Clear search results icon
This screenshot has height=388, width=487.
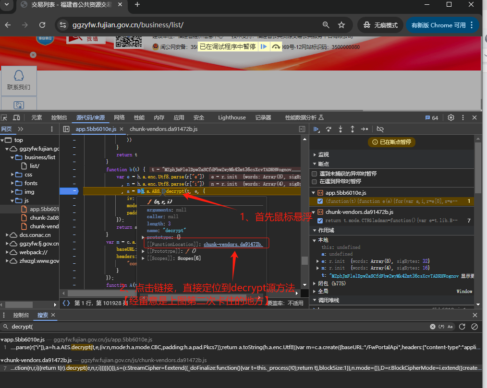[474, 327]
